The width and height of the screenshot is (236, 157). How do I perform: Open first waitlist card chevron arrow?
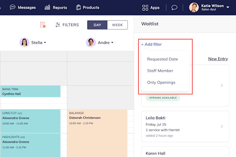point(222,85)
